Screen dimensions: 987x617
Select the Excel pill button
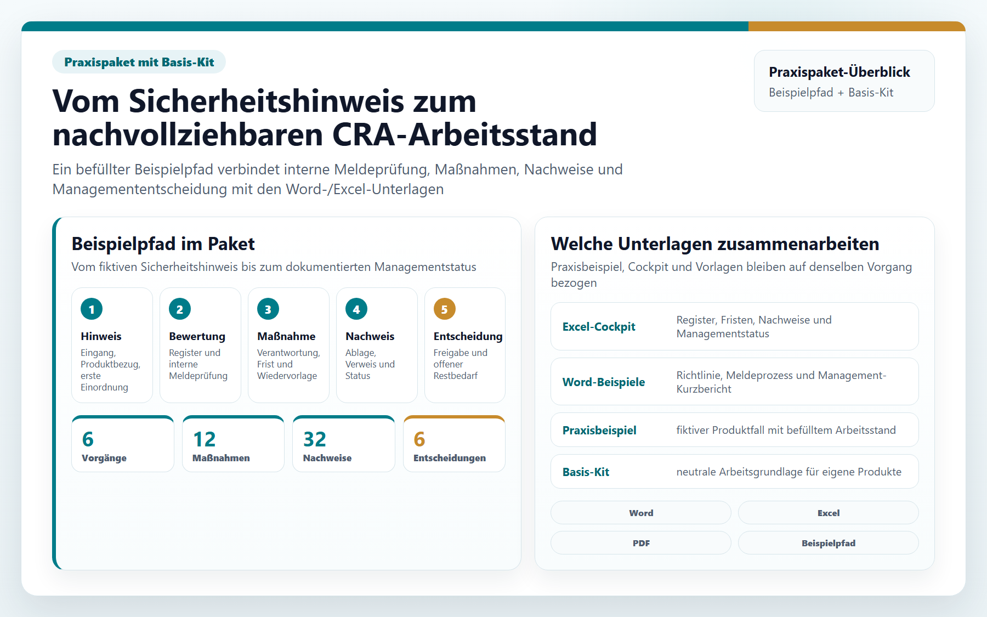tap(829, 513)
